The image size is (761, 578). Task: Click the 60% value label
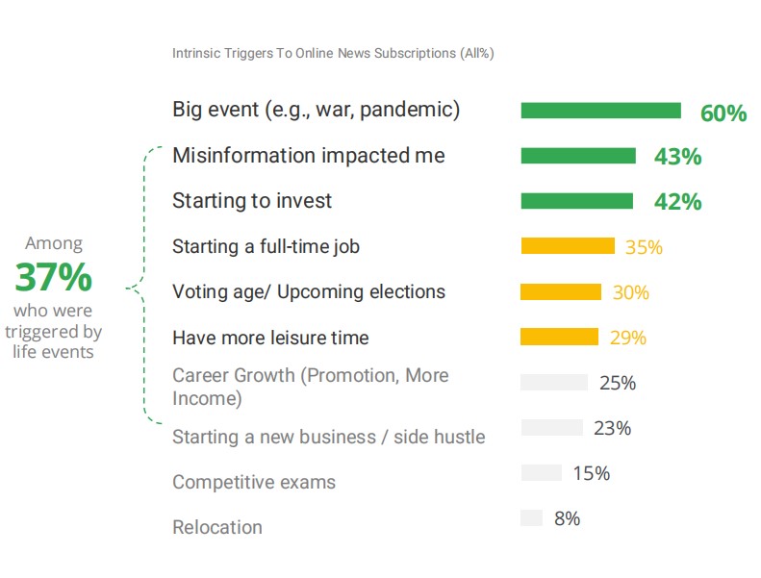(x=723, y=113)
